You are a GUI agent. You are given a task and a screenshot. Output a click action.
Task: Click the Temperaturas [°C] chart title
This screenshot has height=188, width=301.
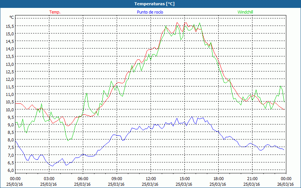point(155,4)
